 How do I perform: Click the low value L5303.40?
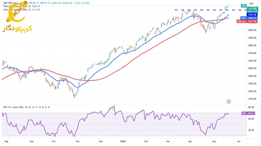56,3
